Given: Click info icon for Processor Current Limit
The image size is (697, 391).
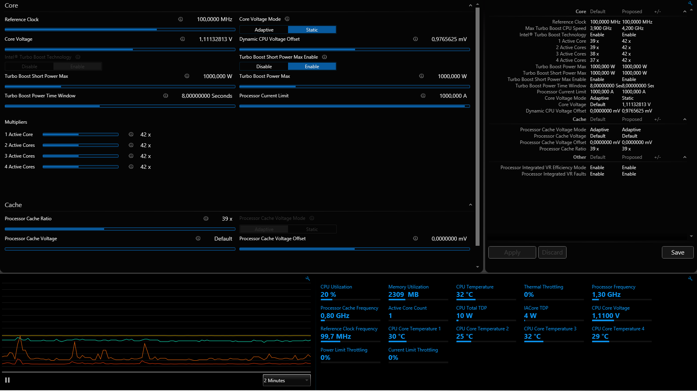Looking at the screenshot, I should tap(423, 96).
